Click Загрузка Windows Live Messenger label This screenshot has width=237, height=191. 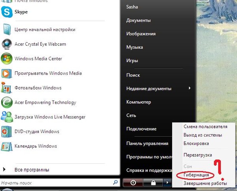50,117
